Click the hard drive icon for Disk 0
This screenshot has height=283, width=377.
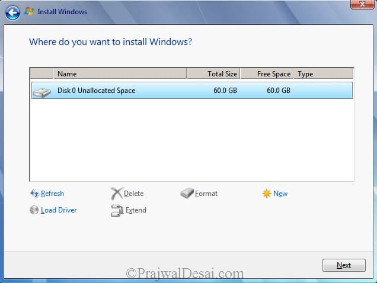pyautogui.click(x=42, y=92)
